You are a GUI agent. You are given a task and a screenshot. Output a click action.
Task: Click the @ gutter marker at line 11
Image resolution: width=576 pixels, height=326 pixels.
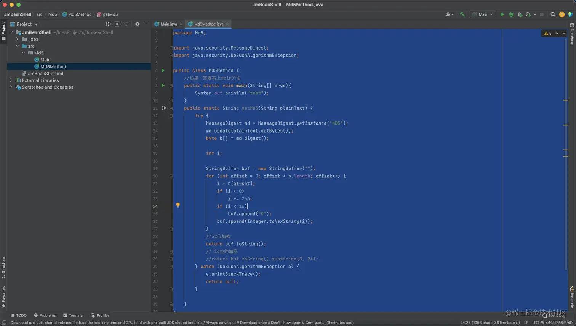tap(163, 108)
